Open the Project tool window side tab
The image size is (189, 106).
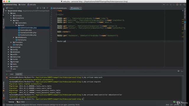tap(4, 11)
